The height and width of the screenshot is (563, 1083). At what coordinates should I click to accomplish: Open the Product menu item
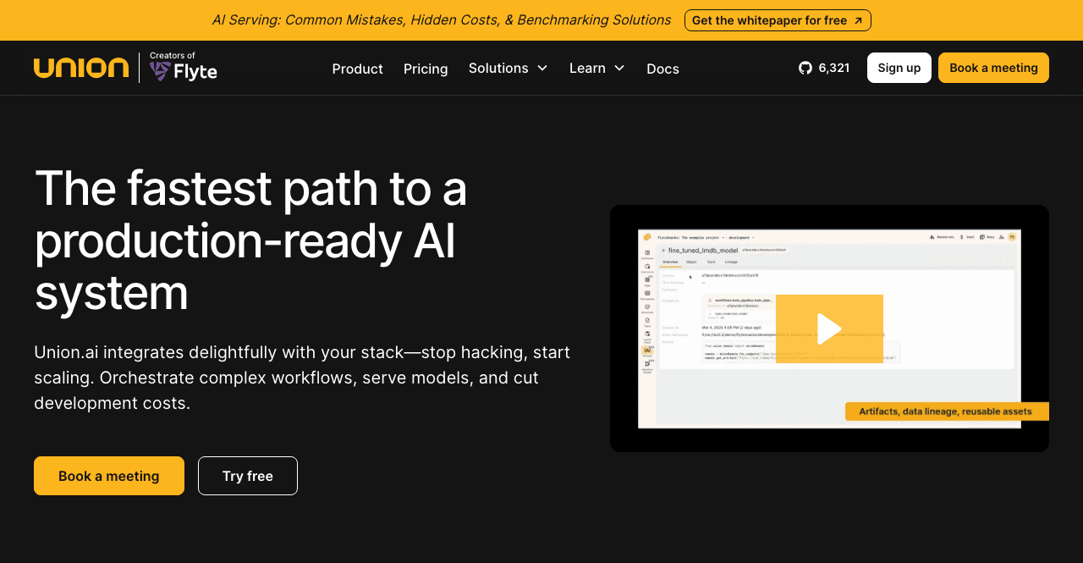coord(357,69)
